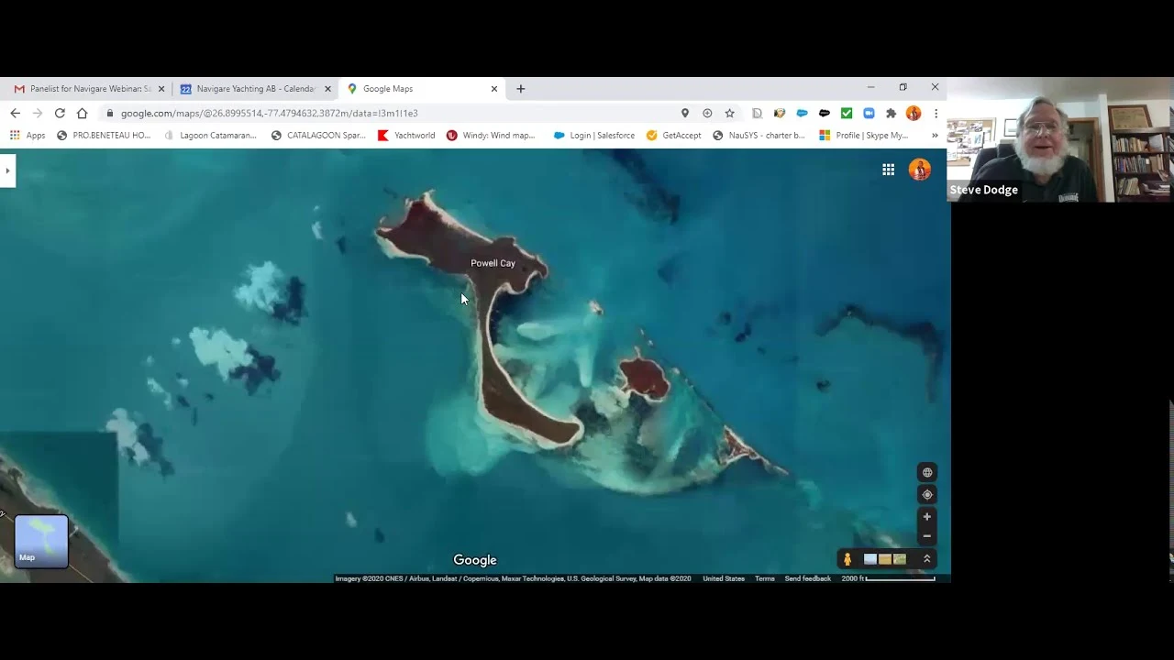The image size is (1174, 660).
Task: Open Chrome's three-dot menu
Action: [x=936, y=113]
